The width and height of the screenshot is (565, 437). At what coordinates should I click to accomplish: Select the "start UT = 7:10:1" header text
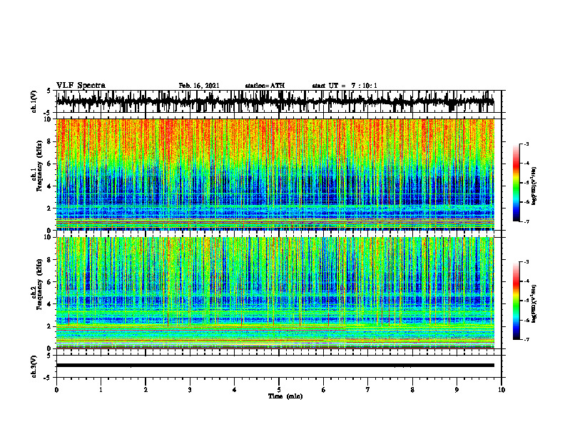345,86
